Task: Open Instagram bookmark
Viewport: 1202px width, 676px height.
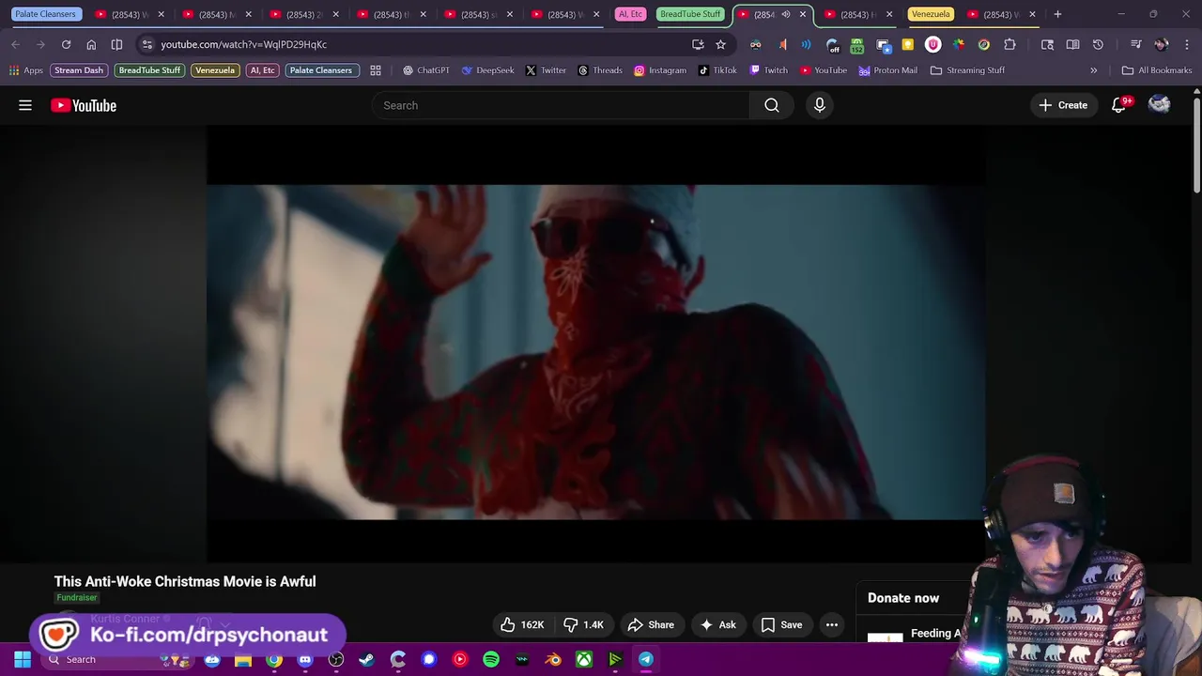Action: point(659,70)
